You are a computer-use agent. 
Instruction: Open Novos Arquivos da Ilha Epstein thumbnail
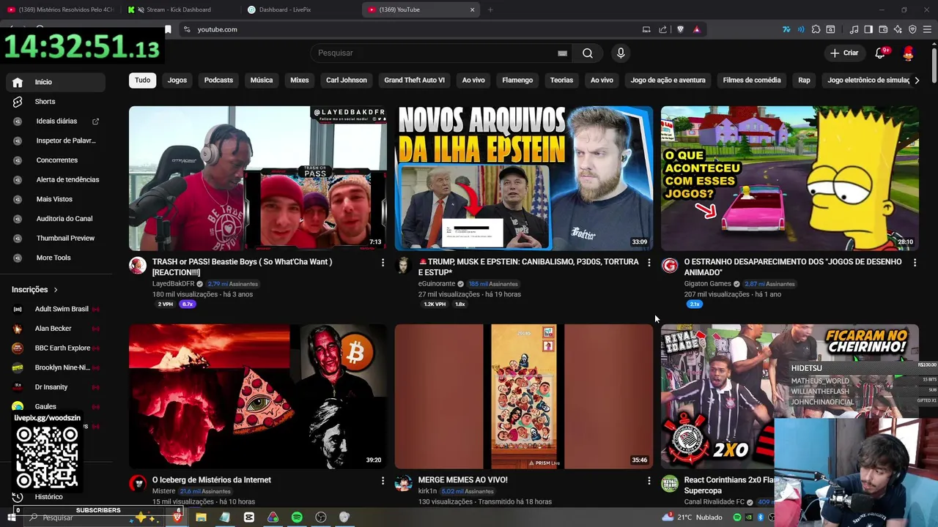click(x=524, y=178)
